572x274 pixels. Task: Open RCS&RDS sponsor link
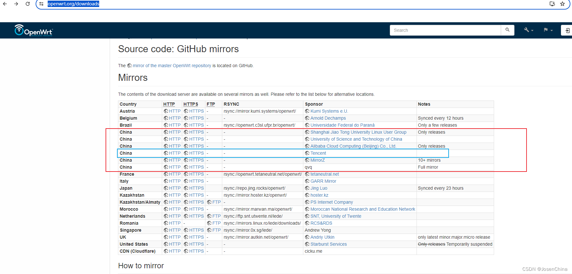[x=321, y=223]
